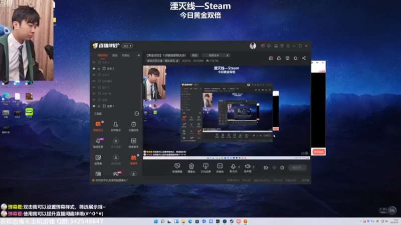The image size is (401, 225).
Task: Open the 弹幕助手 danmaku assistant tool
Action: point(98,126)
